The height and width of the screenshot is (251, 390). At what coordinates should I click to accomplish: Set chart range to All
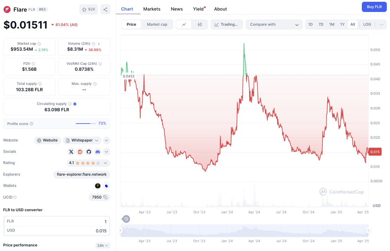coord(353,24)
